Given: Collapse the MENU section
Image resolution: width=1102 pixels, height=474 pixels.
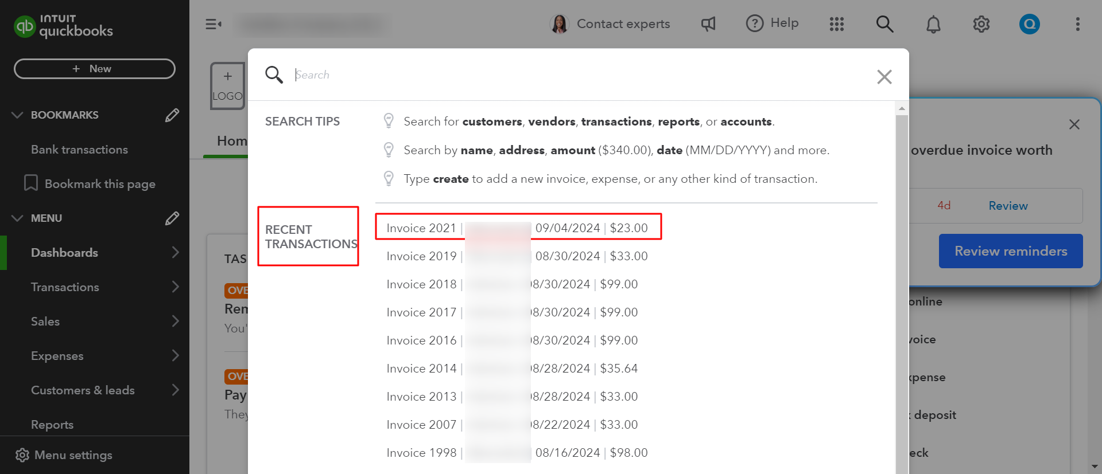Looking at the screenshot, I should point(17,218).
